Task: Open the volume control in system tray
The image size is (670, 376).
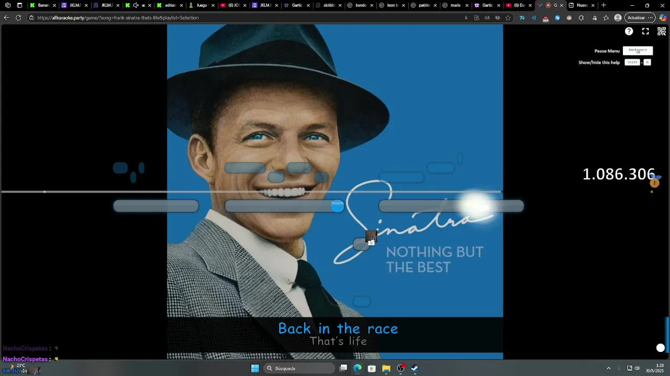Action: point(637,368)
